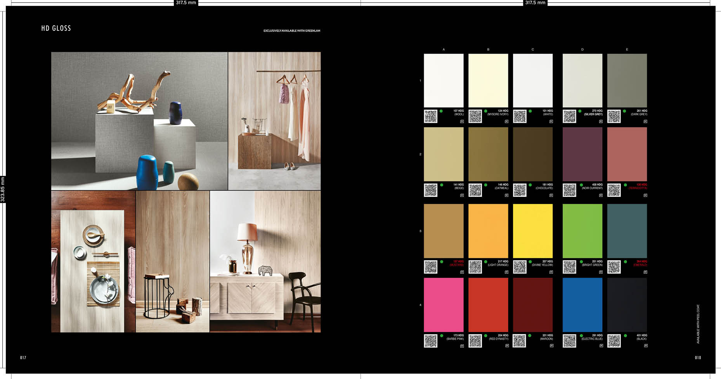Screen dimensions: 721x379
Task: Toggle the green dot next to 146 HDG Oatmeal
Action: click(485, 186)
